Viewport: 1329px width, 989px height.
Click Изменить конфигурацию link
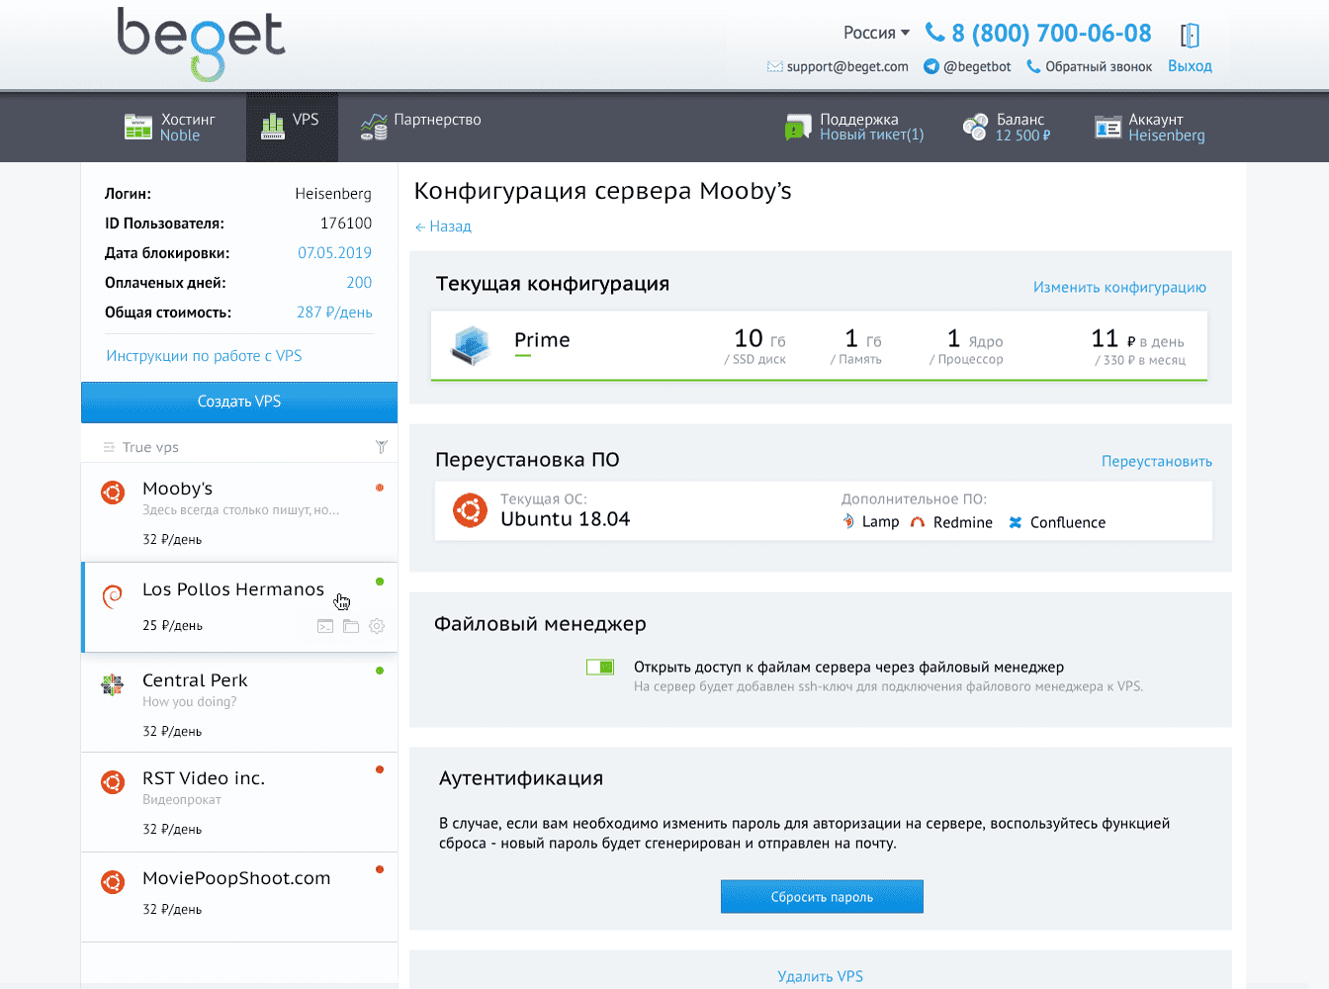tap(1119, 288)
